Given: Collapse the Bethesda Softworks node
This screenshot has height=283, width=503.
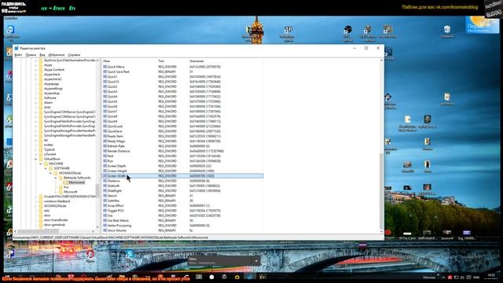Looking at the screenshot, I should [56, 178].
